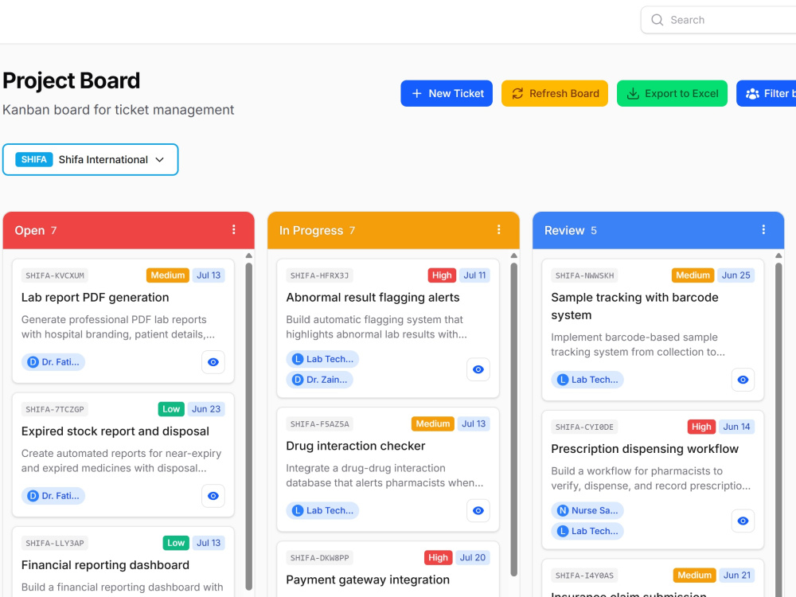Click Low priority badge on SHIFA-7TCZGP
The height and width of the screenshot is (597, 796).
point(171,409)
